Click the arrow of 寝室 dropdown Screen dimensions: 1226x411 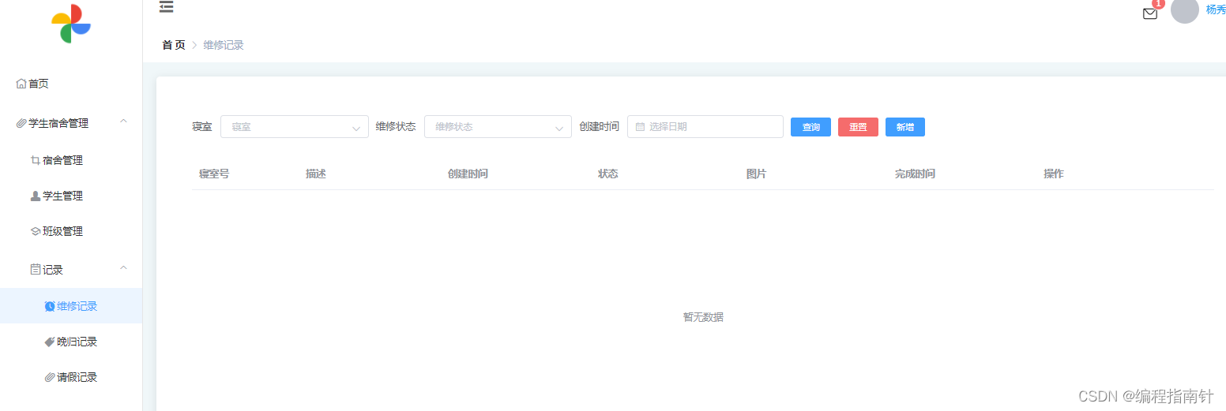[x=356, y=128]
